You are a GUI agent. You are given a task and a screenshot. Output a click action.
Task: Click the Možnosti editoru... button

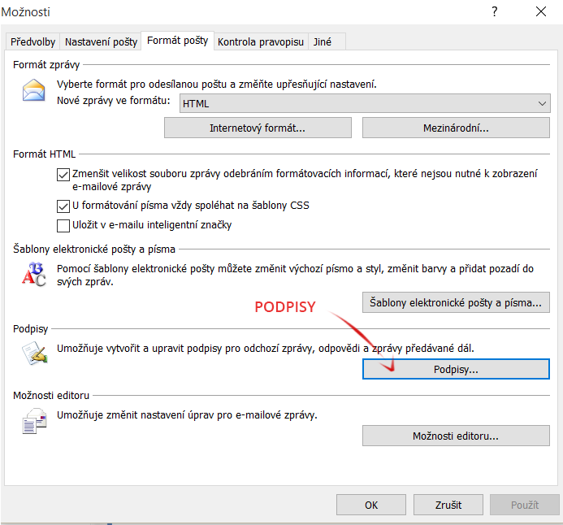click(x=456, y=436)
